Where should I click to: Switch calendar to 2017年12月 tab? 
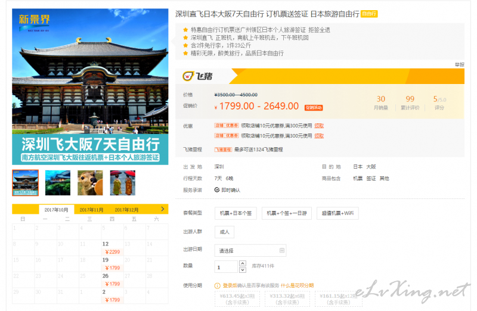[x=126, y=210]
